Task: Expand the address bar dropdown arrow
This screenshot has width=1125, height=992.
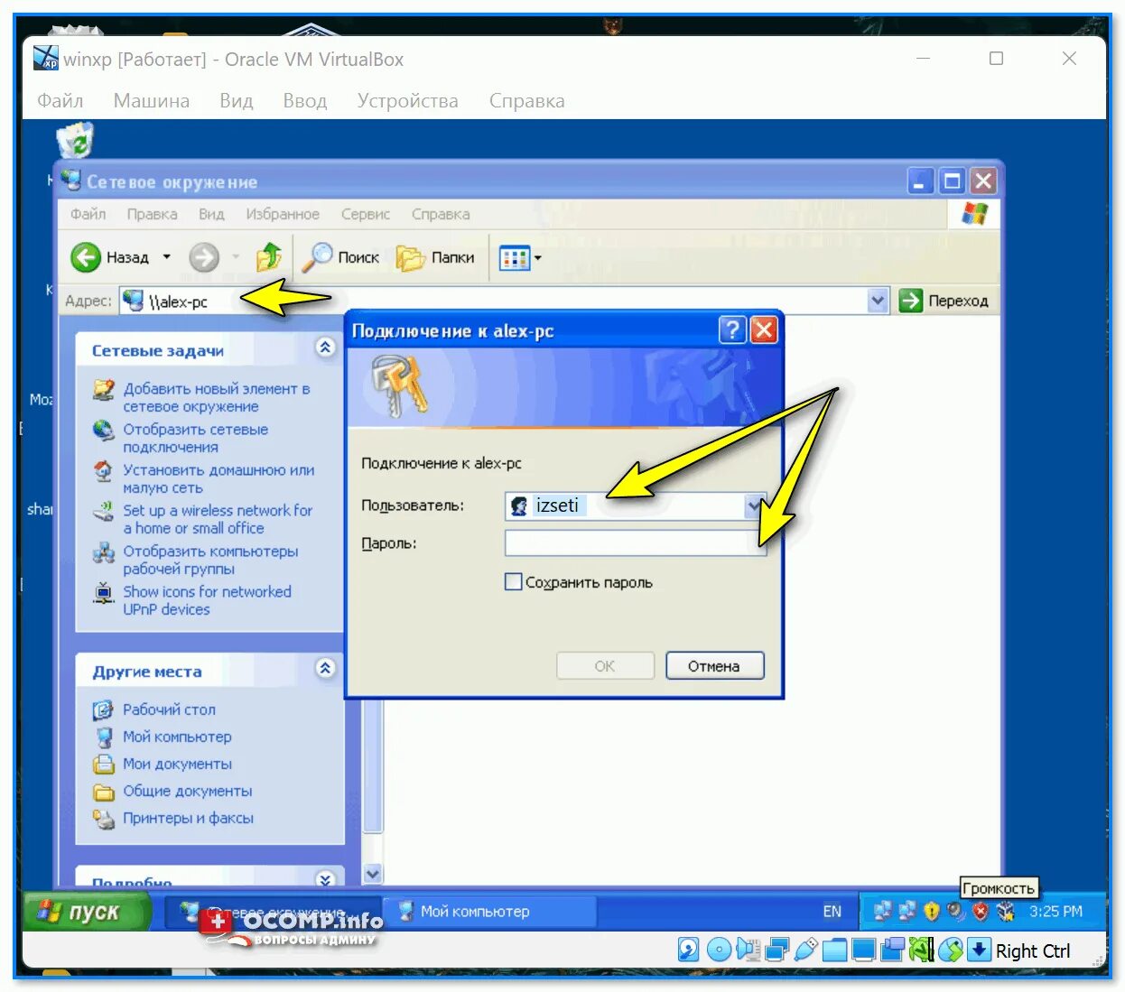Action: (x=878, y=301)
